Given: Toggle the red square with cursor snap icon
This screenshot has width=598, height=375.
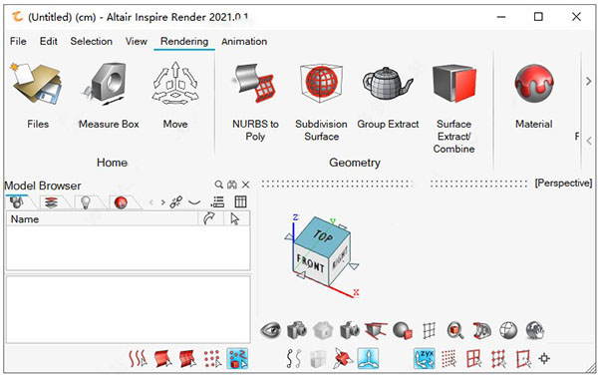Looking at the screenshot, I should (523, 359).
